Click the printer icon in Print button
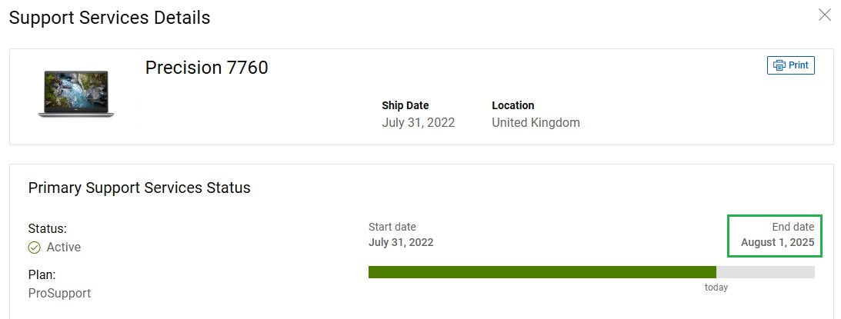 779,65
